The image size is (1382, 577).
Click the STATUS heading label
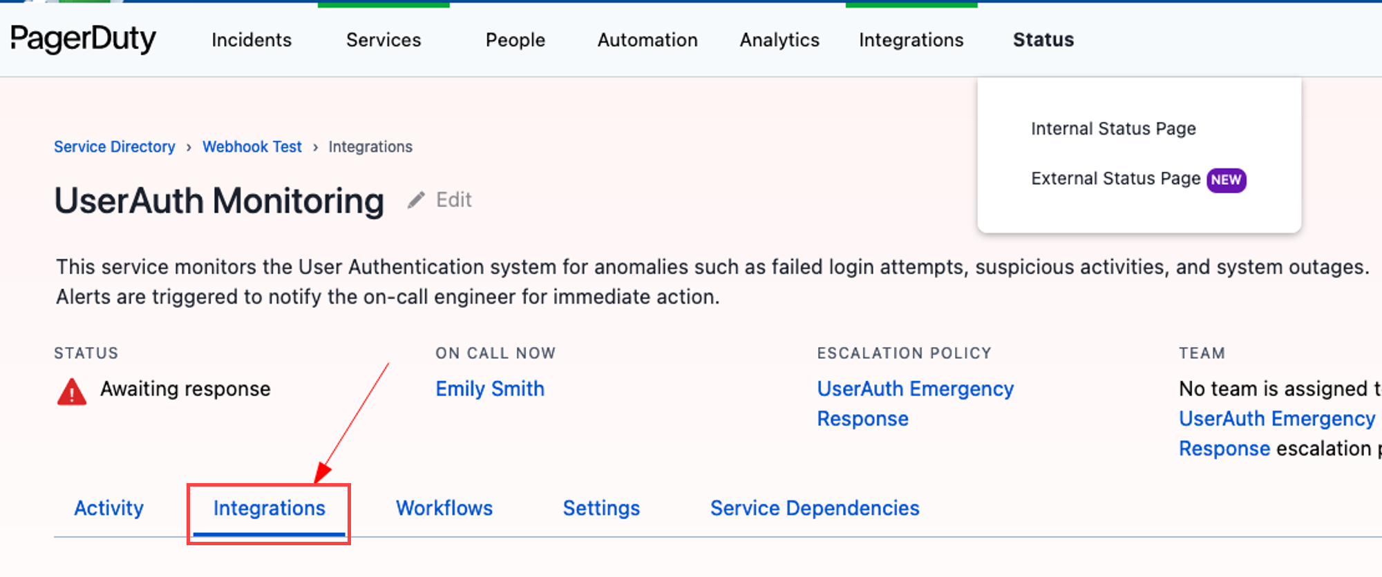coord(86,353)
